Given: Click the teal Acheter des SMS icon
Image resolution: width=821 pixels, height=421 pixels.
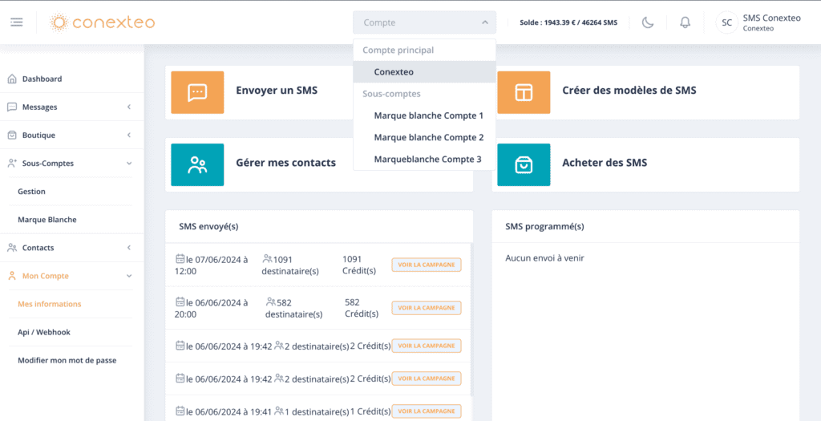Looking at the screenshot, I should point(524,165).
